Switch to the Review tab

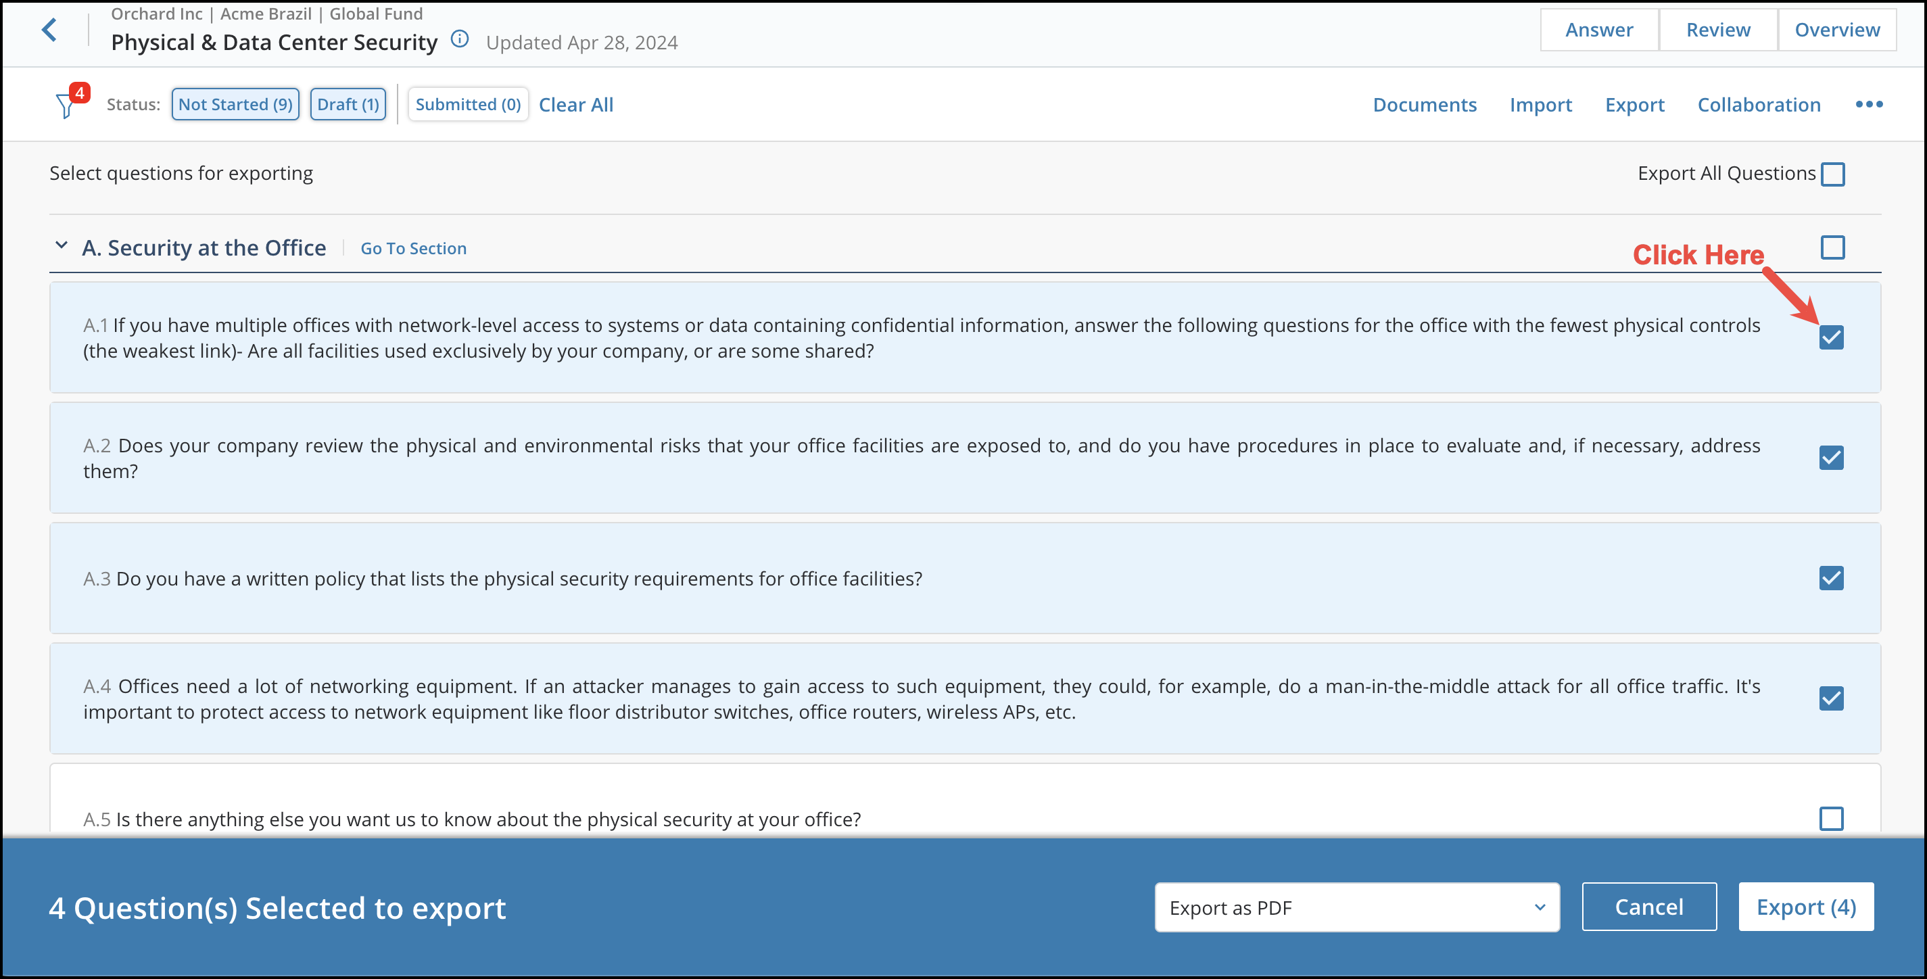(x=1718, y=29)
